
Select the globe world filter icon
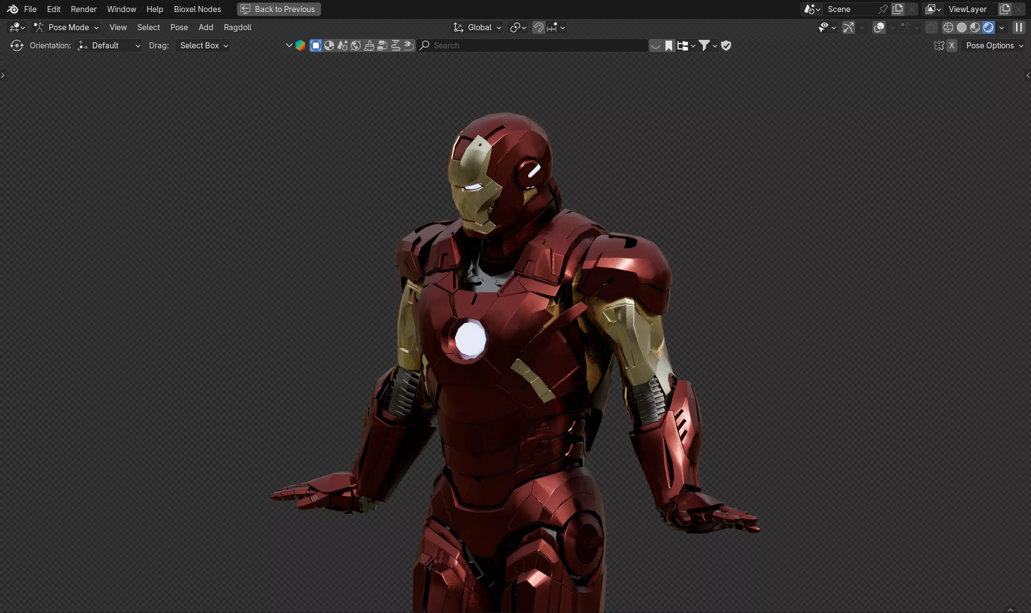point(356,46)
